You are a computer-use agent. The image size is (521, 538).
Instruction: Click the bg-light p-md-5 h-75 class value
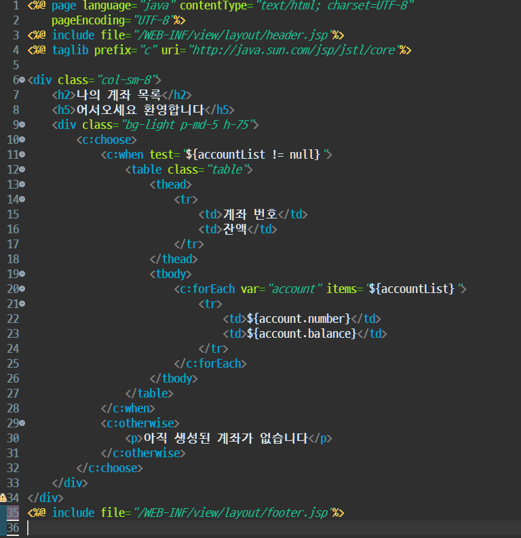(187, 125)
